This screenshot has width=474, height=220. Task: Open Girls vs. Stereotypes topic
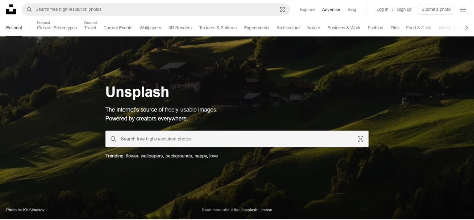[x=57, y=28]
